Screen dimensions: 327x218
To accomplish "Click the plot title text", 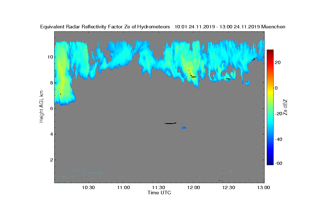I will (163, 27).
